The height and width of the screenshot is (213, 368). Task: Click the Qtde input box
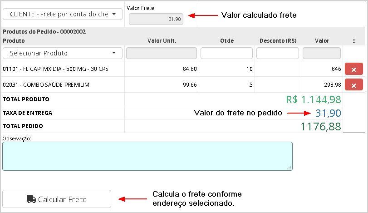point(226,53)
